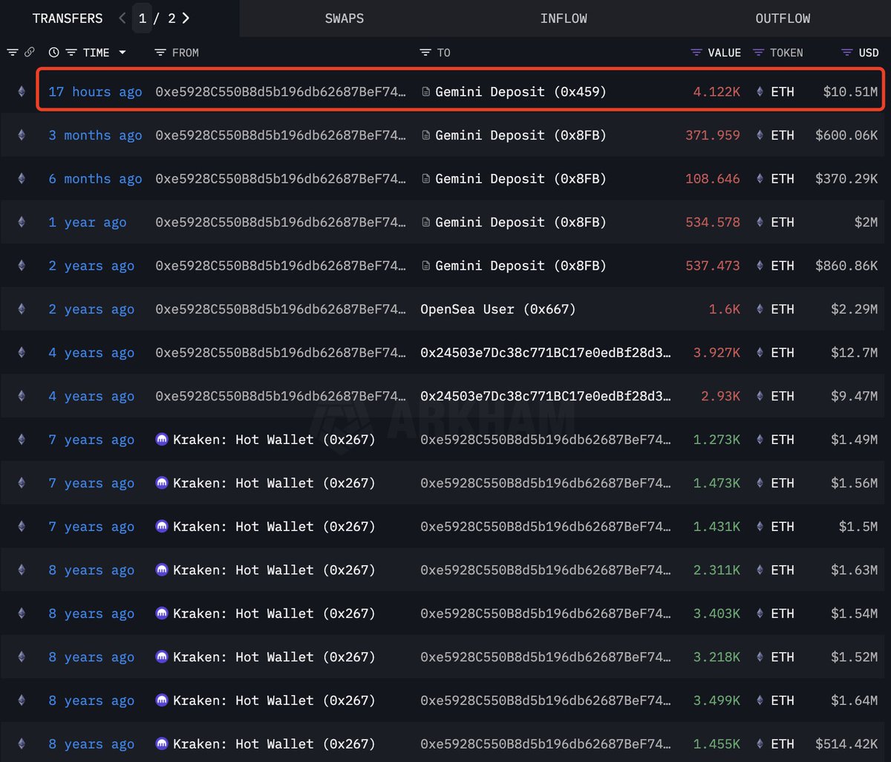Click the value 2.311K
Screen dimensions: 891x762
(x=717, y=570)
